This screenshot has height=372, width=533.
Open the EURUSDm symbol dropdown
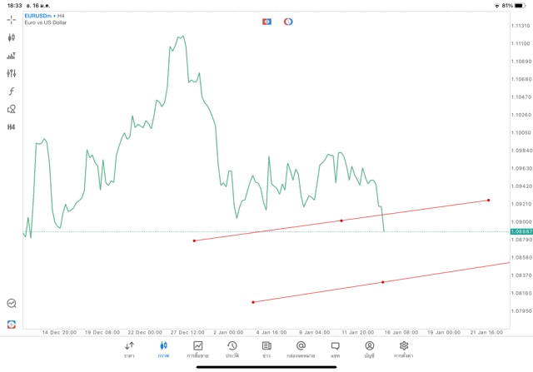coord(38,16)
